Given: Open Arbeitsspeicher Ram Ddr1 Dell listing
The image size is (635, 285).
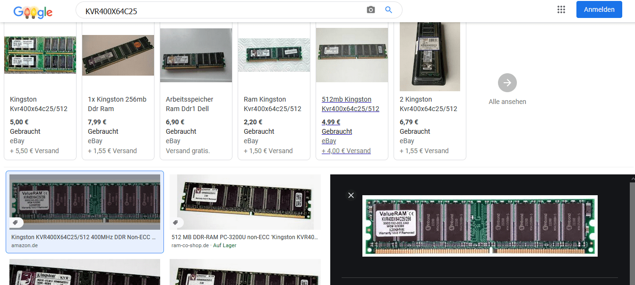Looking at the screenshot, I should tap(189, 104).
